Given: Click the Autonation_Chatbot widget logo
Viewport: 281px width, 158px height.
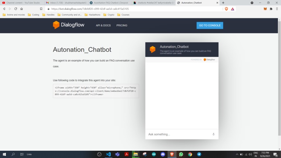Looking at the screenshot, I should [x=152, y=49].
